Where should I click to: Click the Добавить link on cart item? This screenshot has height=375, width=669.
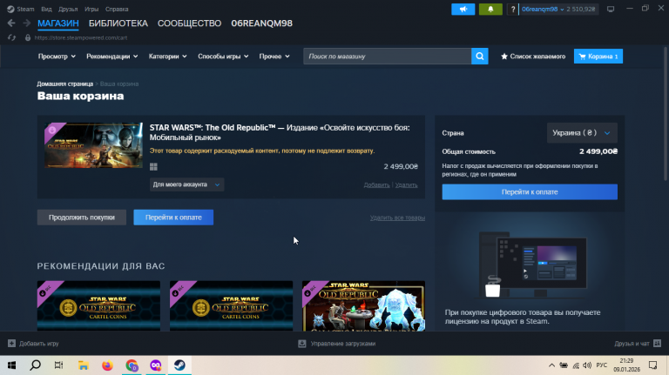click(x=376, y=185)
